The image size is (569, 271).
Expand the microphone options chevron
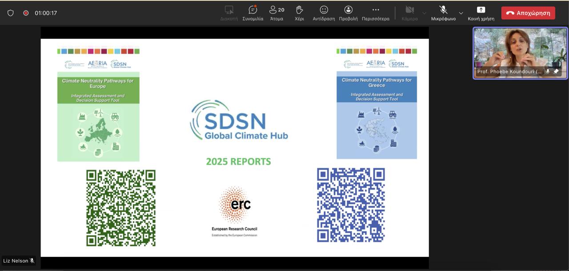click(x=461, y=13)
